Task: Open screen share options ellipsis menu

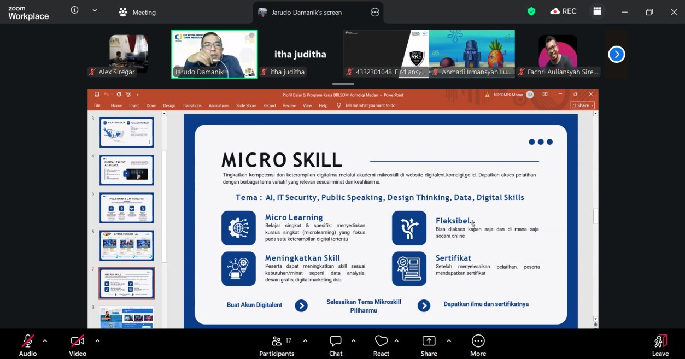Action: (374, 12)
